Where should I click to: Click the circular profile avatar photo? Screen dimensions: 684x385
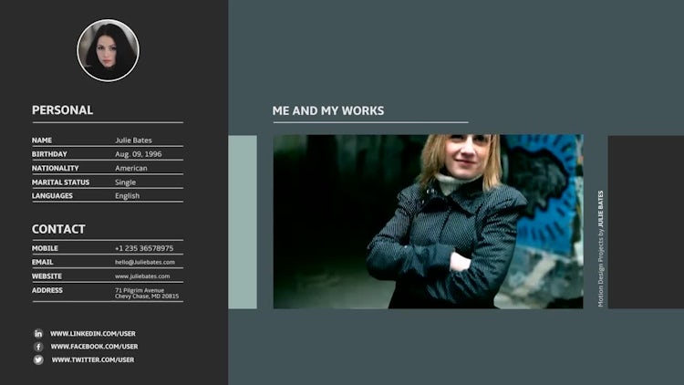[108, 51]
